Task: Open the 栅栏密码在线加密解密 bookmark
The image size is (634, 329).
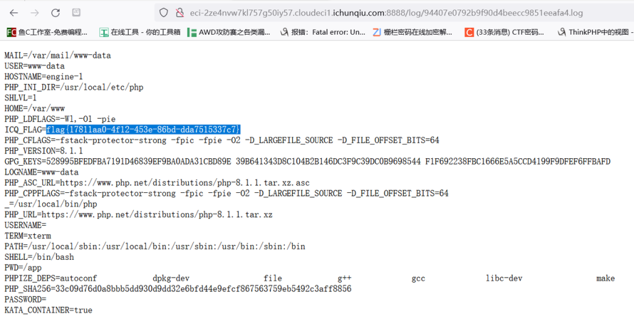Action: [412, 32]
